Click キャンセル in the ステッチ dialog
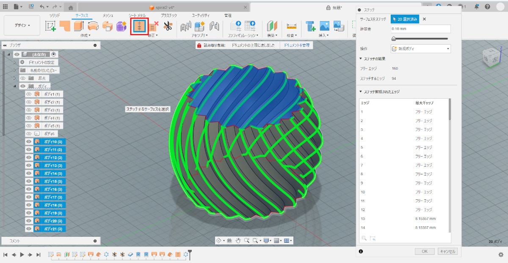Viewport: 508px width, 263px height. click(x=447, y=251)
